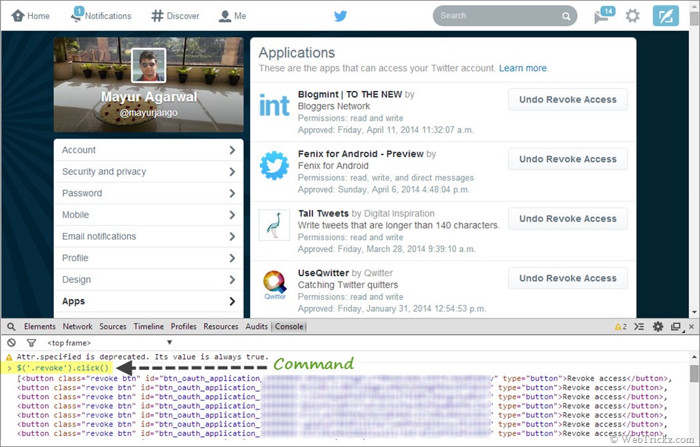The width and height of the screenshot is (700, 447).
Task: Click in the Search field
Action: coord(505,16)
